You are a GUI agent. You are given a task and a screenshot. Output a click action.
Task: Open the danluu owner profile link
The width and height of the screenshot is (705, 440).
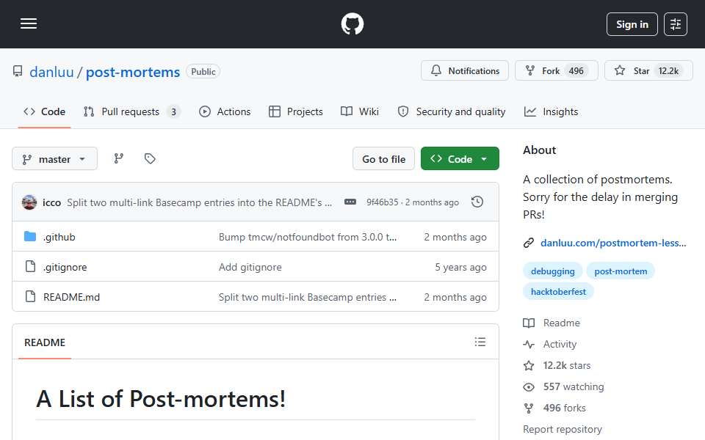(x=51, y=72)
